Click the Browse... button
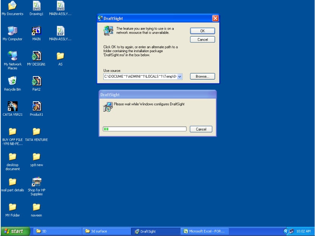The image size is (315, 236). click(x=203, y=76)
